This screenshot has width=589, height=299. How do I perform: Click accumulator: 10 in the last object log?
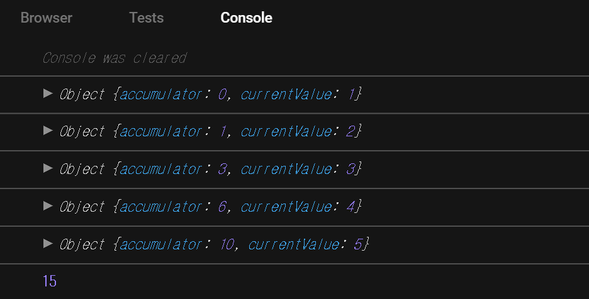pyautogui.click(x=177, y=244)
